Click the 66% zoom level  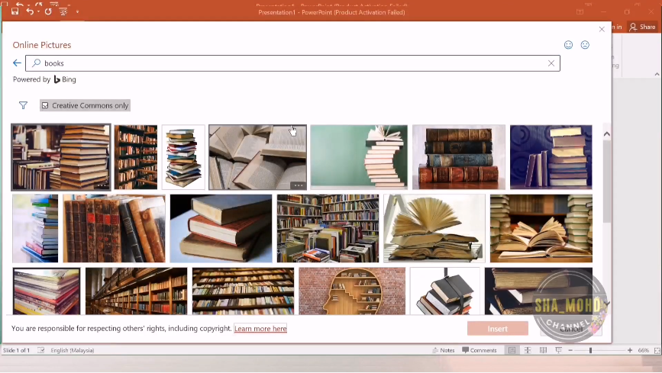643,350
